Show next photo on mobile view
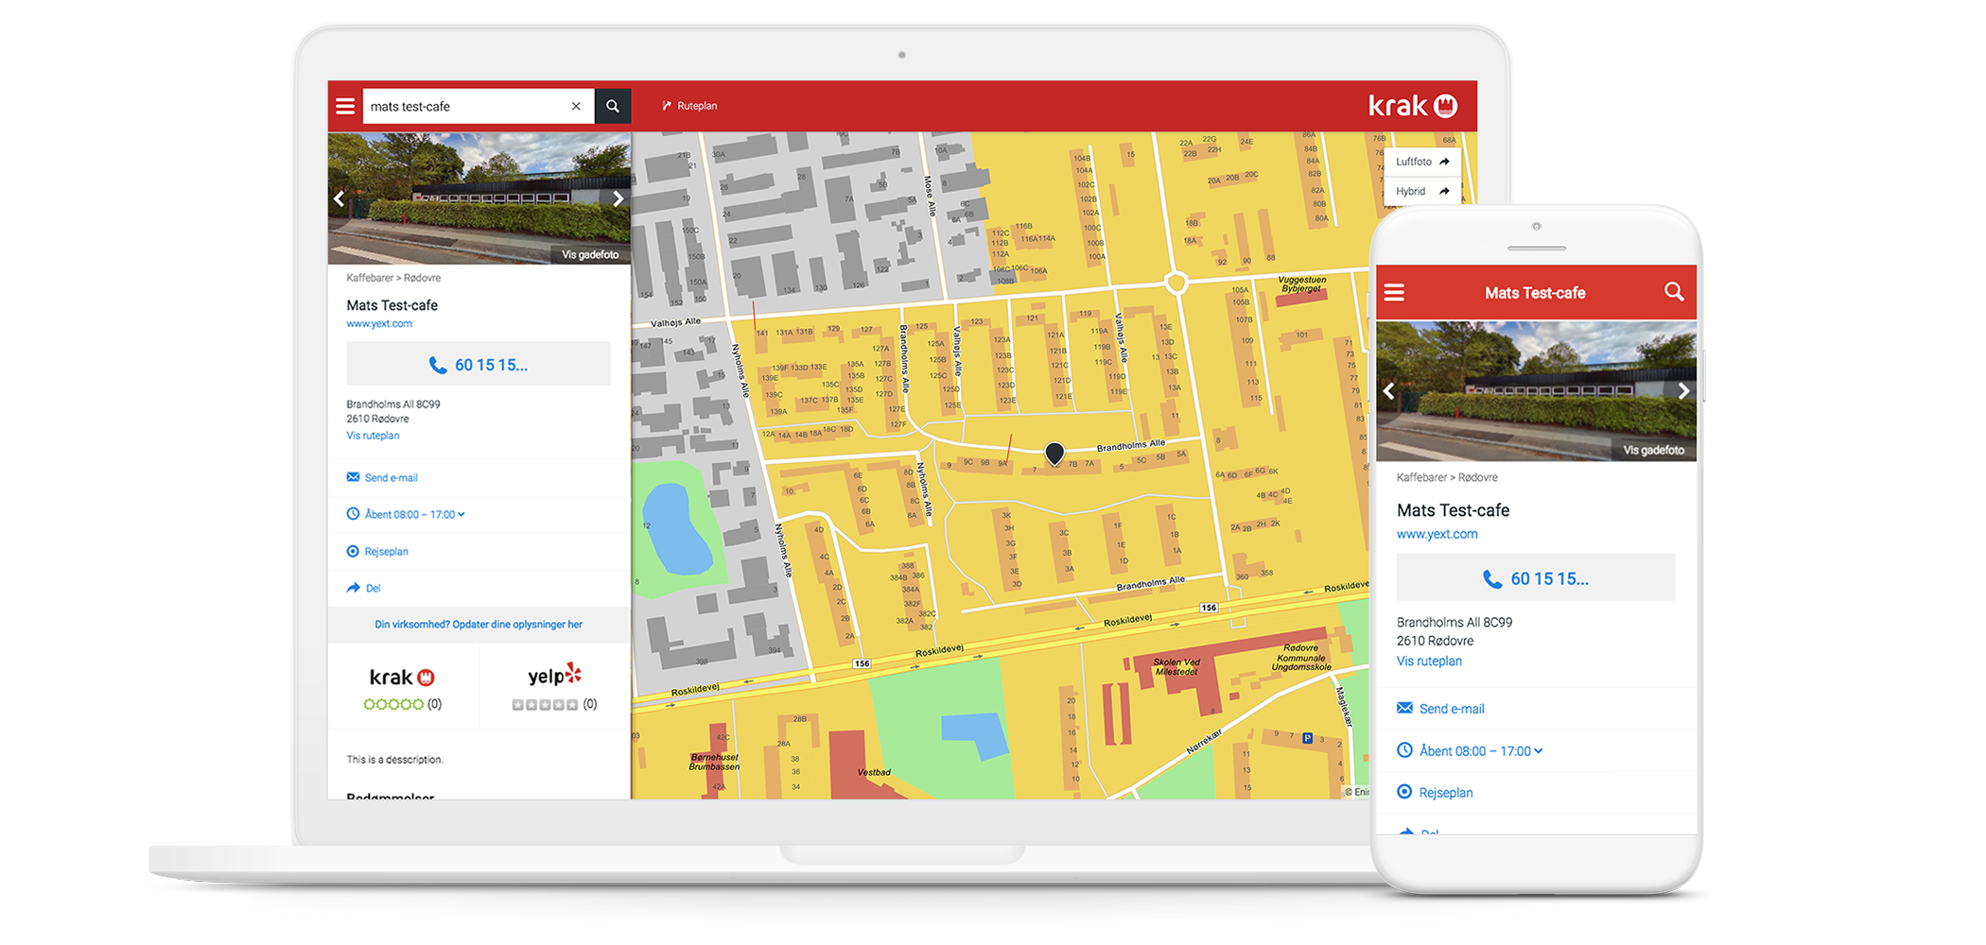Image resolution: width=1986 pixels, height=945 pixels. pyautogui.click(x=1682, y=391)
